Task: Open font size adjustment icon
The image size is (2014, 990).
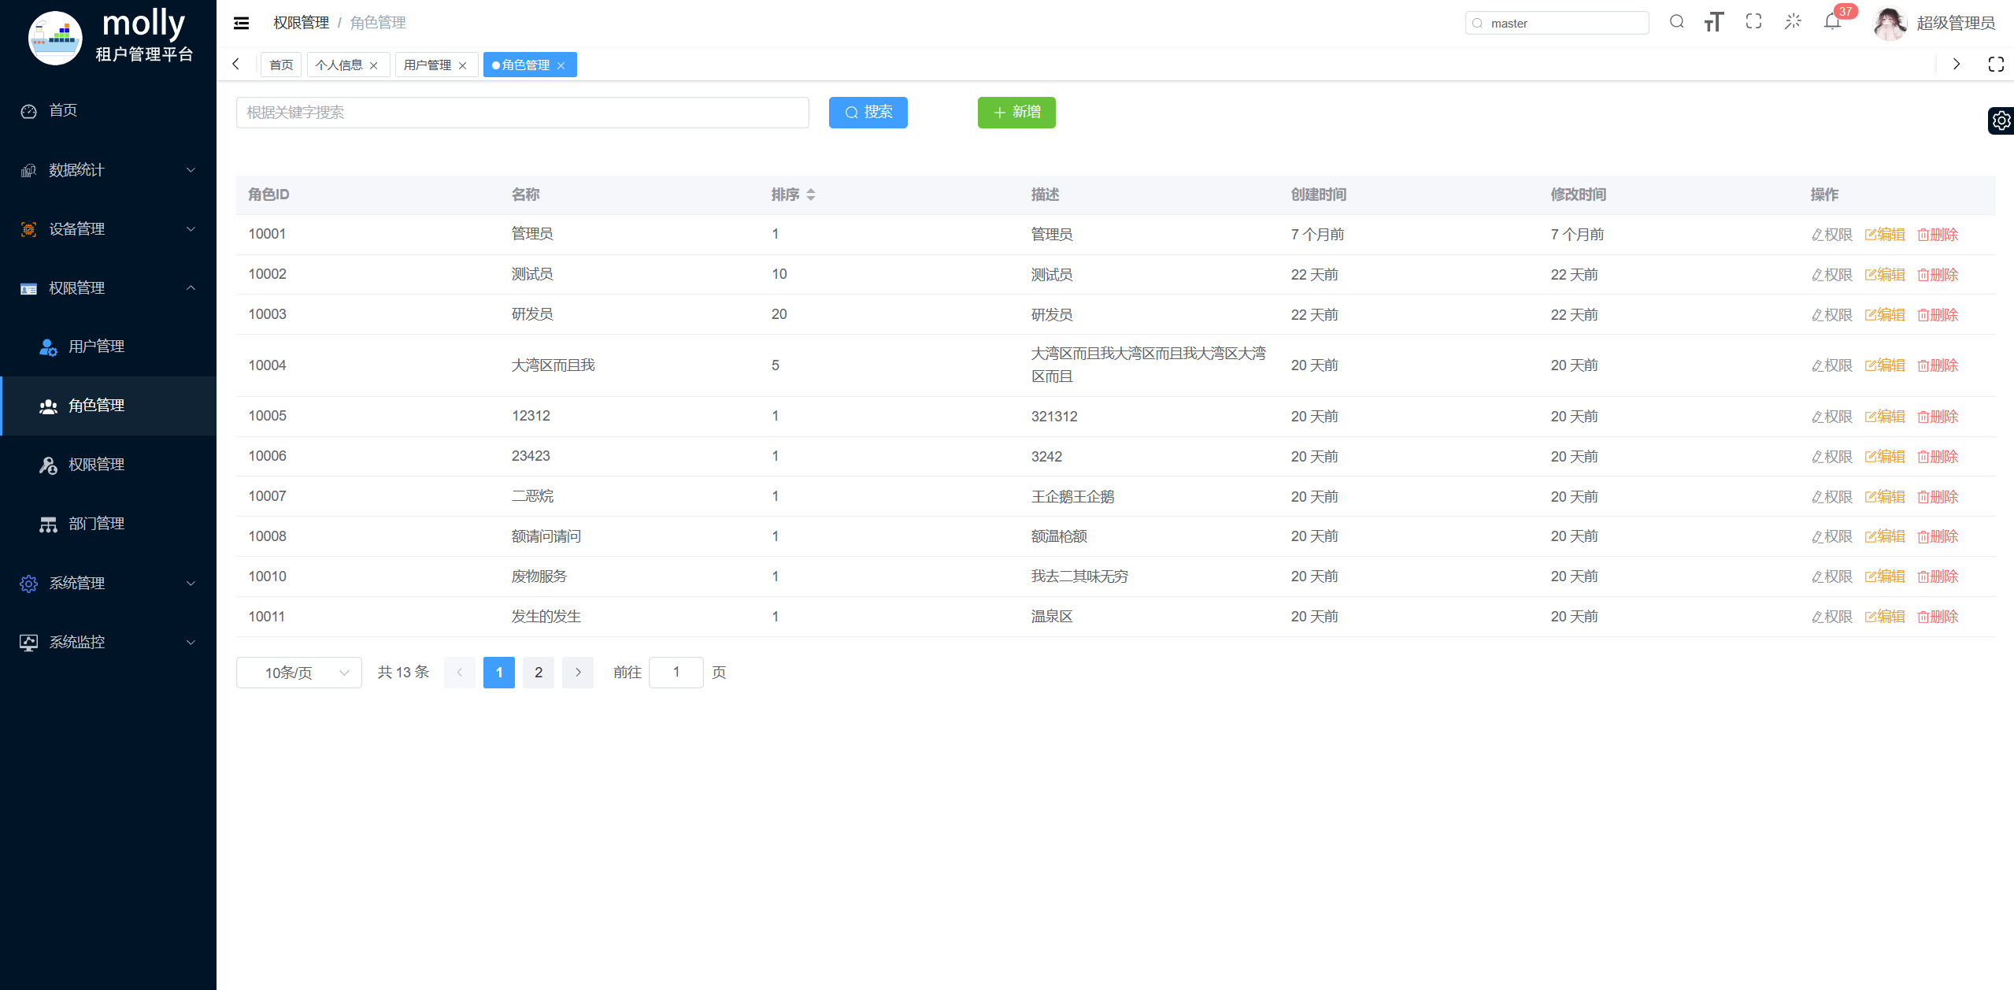Action: [1714, 22]
